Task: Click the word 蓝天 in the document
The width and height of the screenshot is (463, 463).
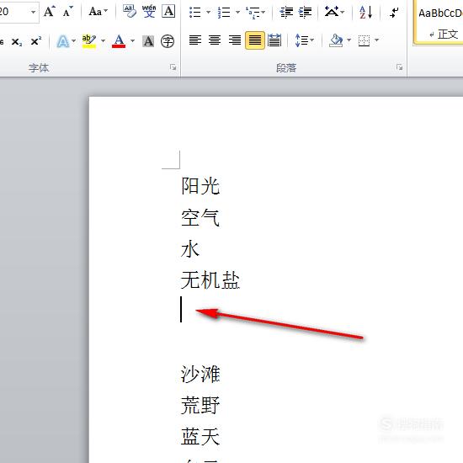Action: click(200, 436)
